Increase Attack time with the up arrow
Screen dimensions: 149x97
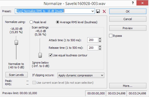click(100, 39)
